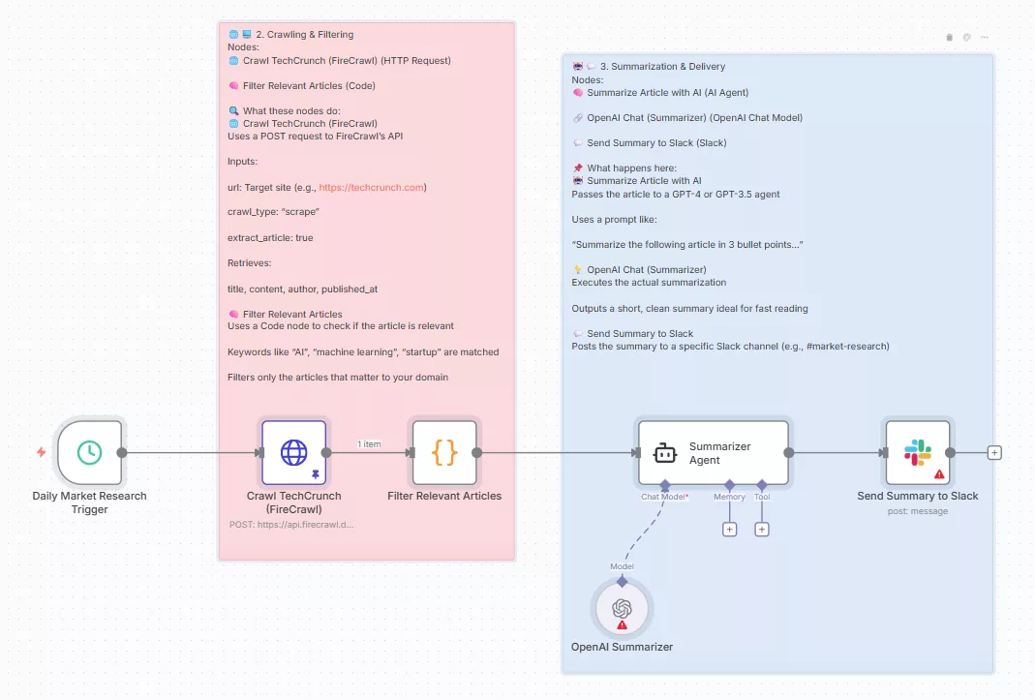Click the output connector dot of Summarizer Agent

[x=789, y=452]
